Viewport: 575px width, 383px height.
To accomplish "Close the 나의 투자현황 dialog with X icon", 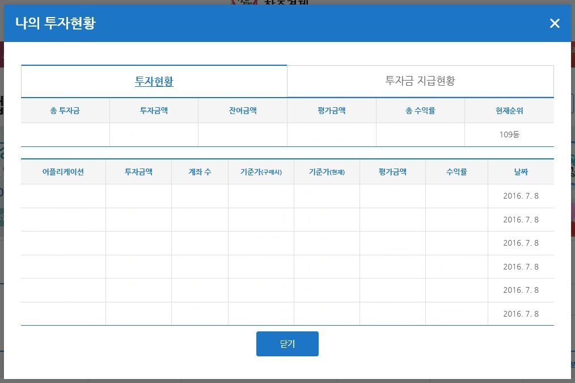I will (554, 23).
